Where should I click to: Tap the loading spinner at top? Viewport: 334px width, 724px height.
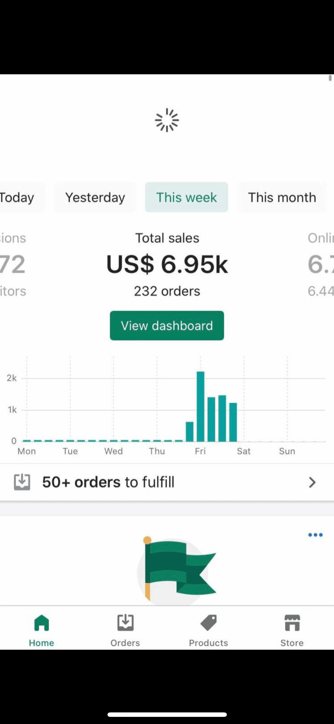pos(167,120)
